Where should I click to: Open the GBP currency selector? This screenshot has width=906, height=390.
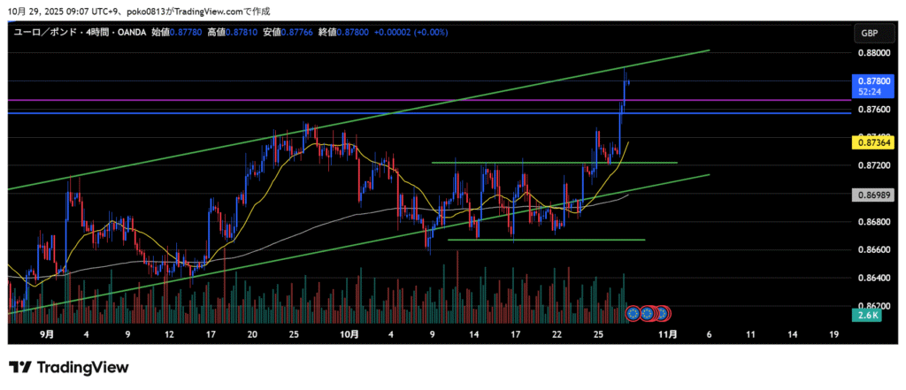pos(871,33)
